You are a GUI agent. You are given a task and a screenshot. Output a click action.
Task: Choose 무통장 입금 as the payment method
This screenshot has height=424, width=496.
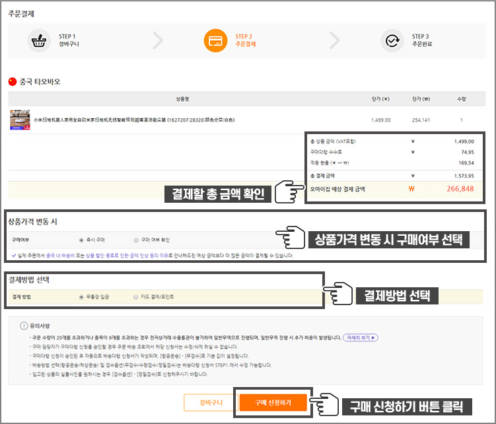[81, 297]
